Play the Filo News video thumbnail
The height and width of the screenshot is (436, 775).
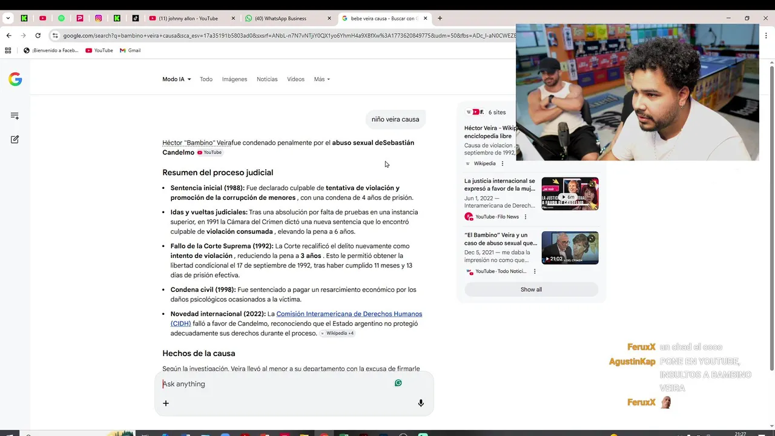(570, 193)
